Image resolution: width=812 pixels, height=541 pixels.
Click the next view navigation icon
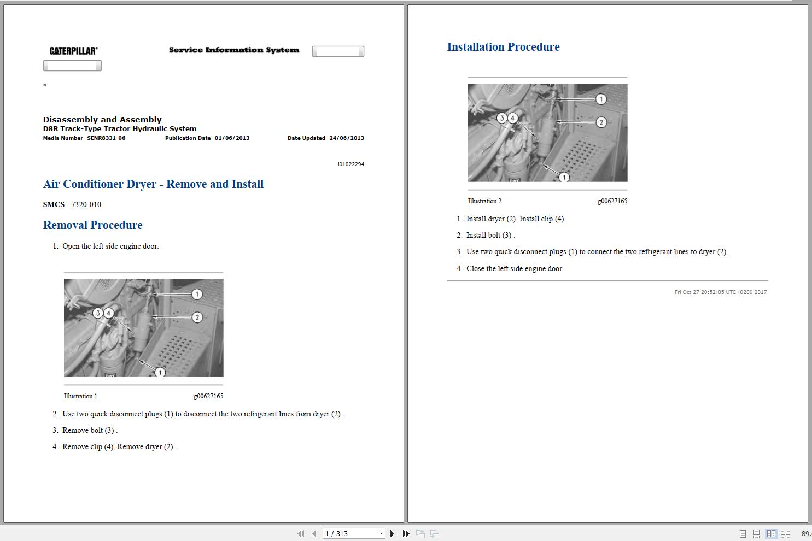tap(435, 533)
